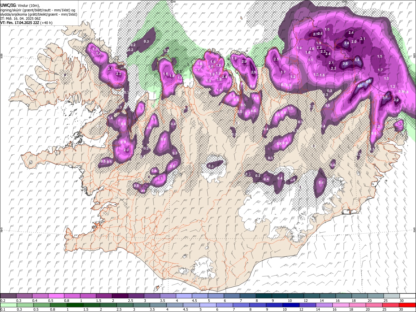Select the top-row legend swatch labeled 6
The image size is (416, 312).
(232, 296)
